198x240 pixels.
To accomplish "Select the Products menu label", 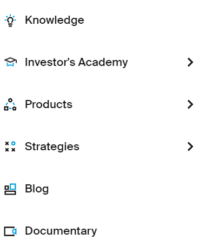I will [x=49, y=104].
